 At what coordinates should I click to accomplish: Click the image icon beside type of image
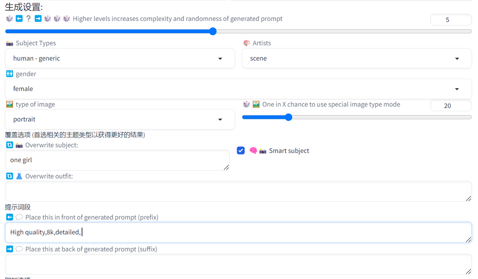pos(9,104)
